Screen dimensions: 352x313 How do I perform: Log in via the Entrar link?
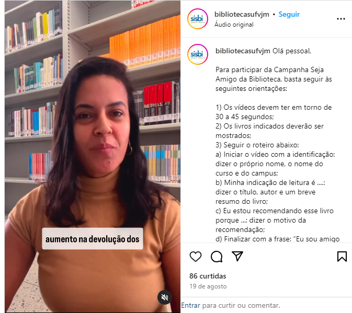click(190, 305)
